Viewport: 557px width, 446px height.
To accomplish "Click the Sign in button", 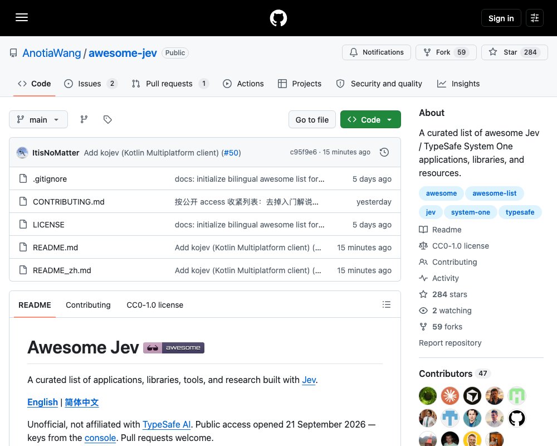I will pyautogui.click(x=501, y=18).
